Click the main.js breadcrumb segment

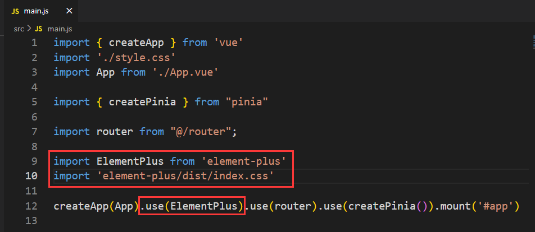tap(60, 29)
